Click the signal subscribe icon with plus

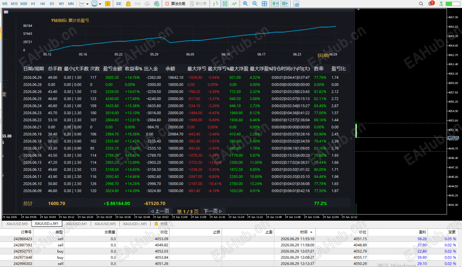click(157, 4)
